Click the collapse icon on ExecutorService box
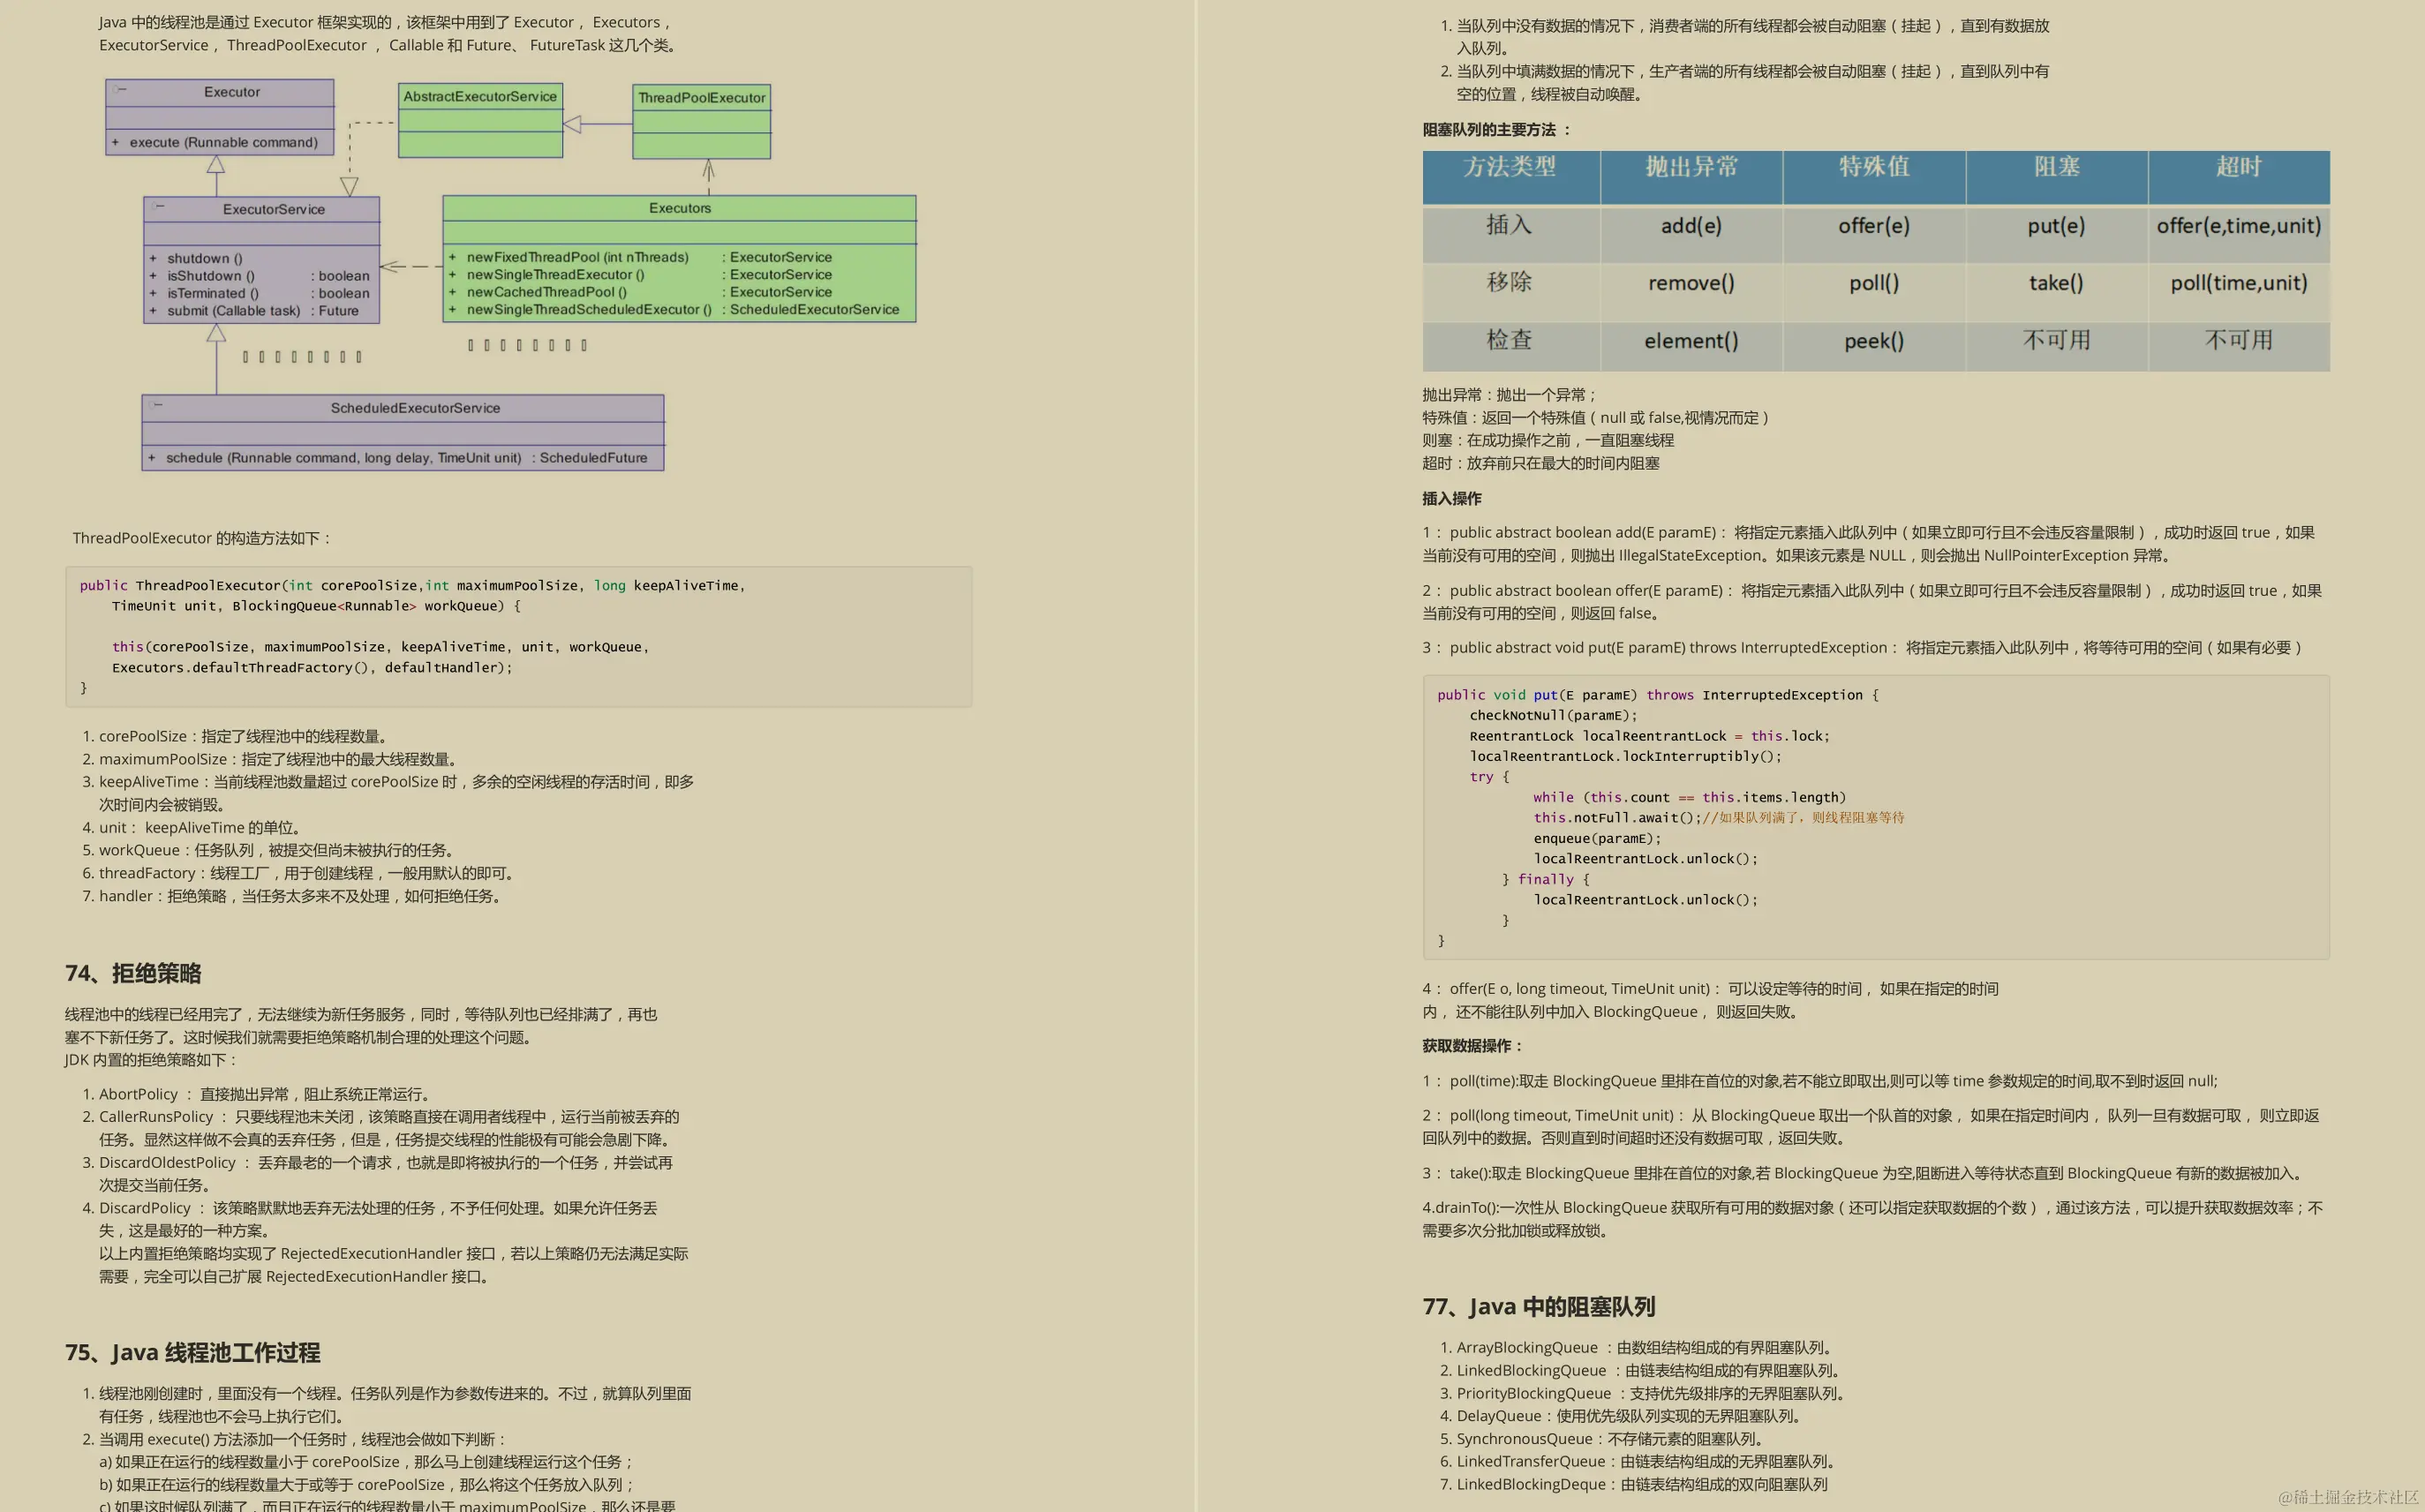This screenshot has height=1512, width=2425. click(159, 206)
